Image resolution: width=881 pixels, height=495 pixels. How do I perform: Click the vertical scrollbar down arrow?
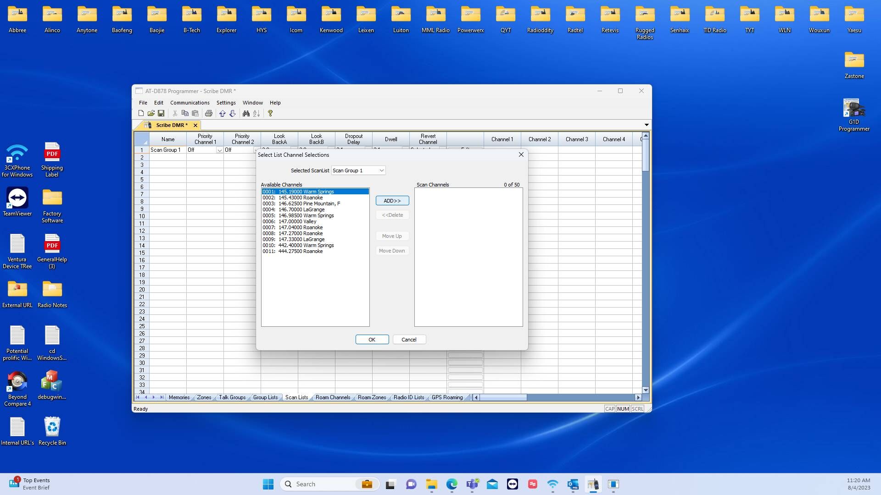[x=646, y=390]
